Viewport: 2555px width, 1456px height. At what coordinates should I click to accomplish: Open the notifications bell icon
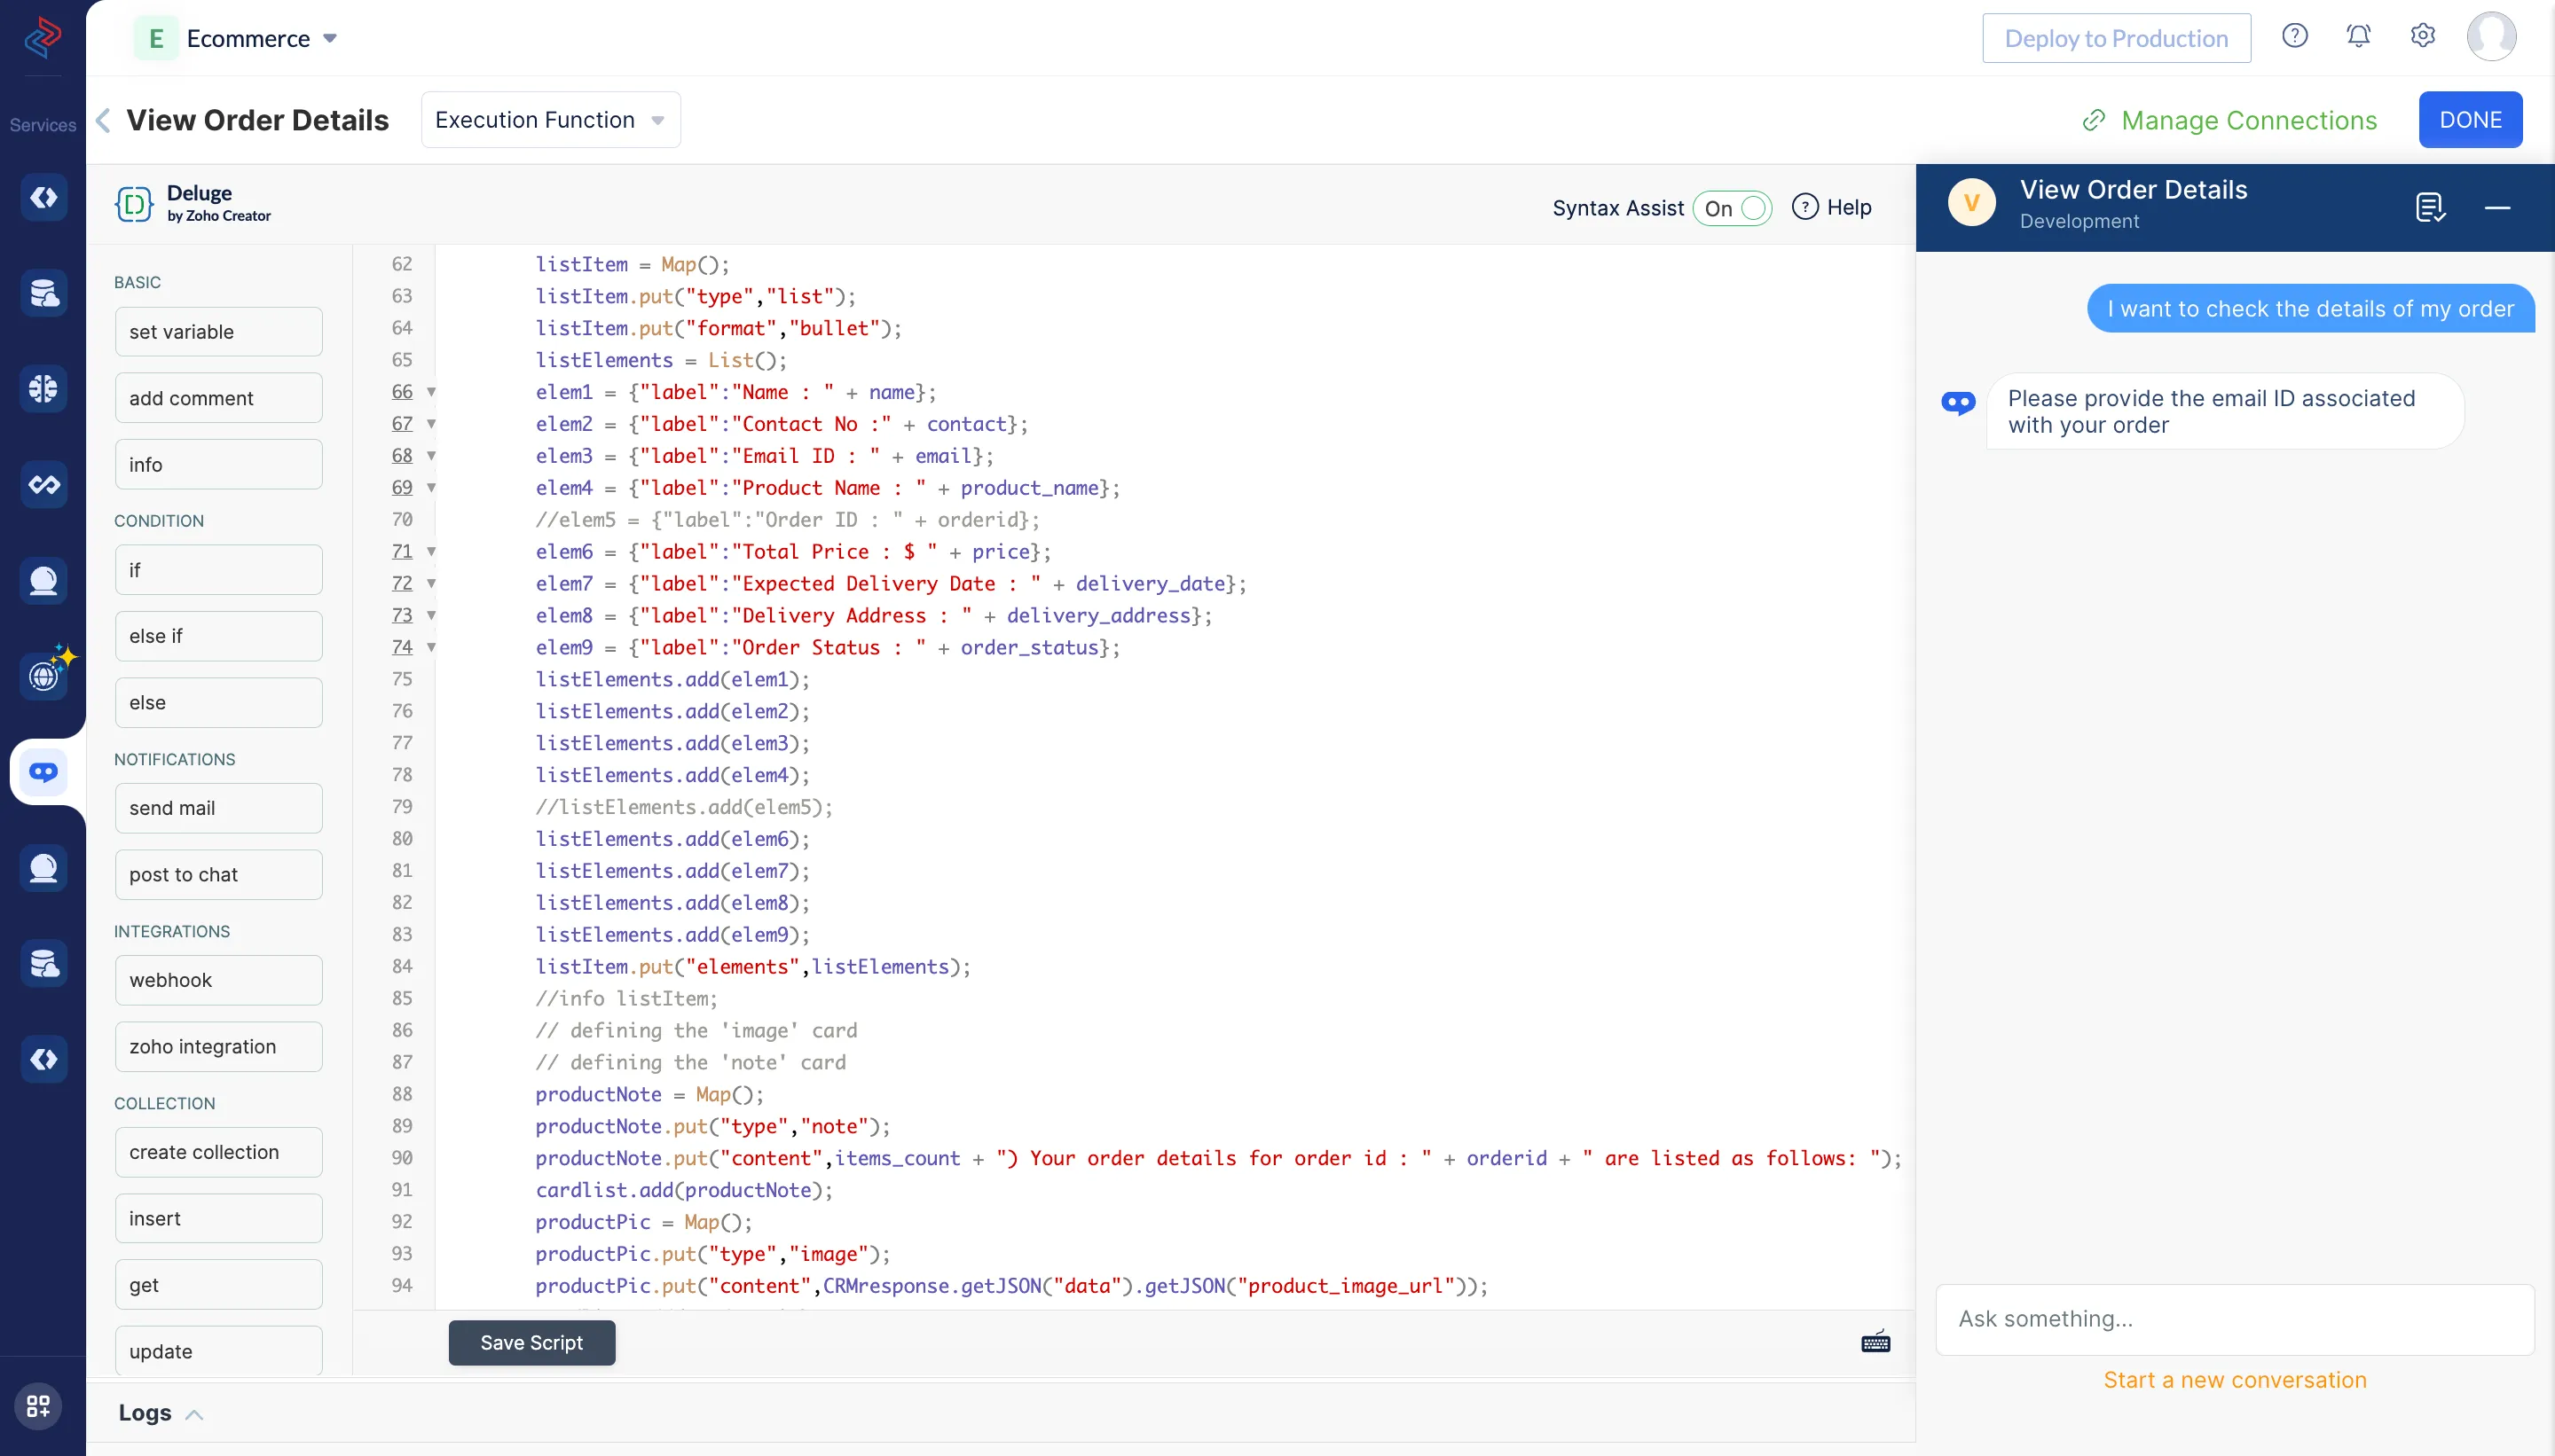(x=2358, y=37)
